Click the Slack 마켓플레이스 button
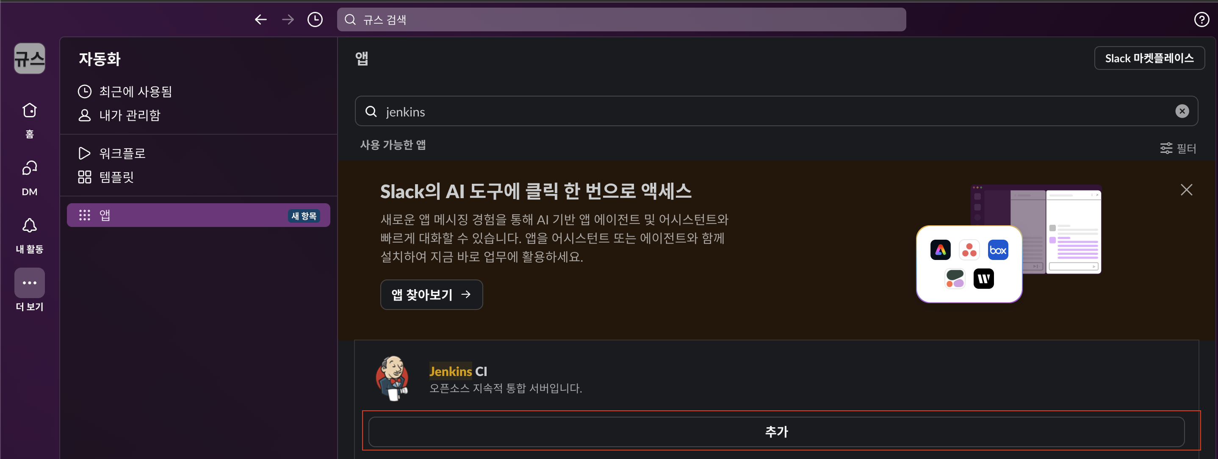This screenshot has width=1218, height=459. click(1149, 58)
